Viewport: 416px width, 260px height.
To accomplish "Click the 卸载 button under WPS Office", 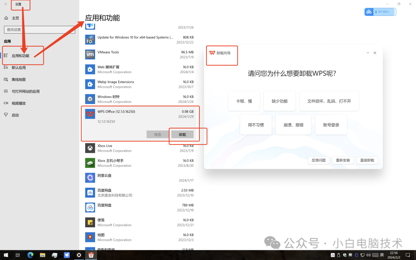I will [x=183, y=134].
